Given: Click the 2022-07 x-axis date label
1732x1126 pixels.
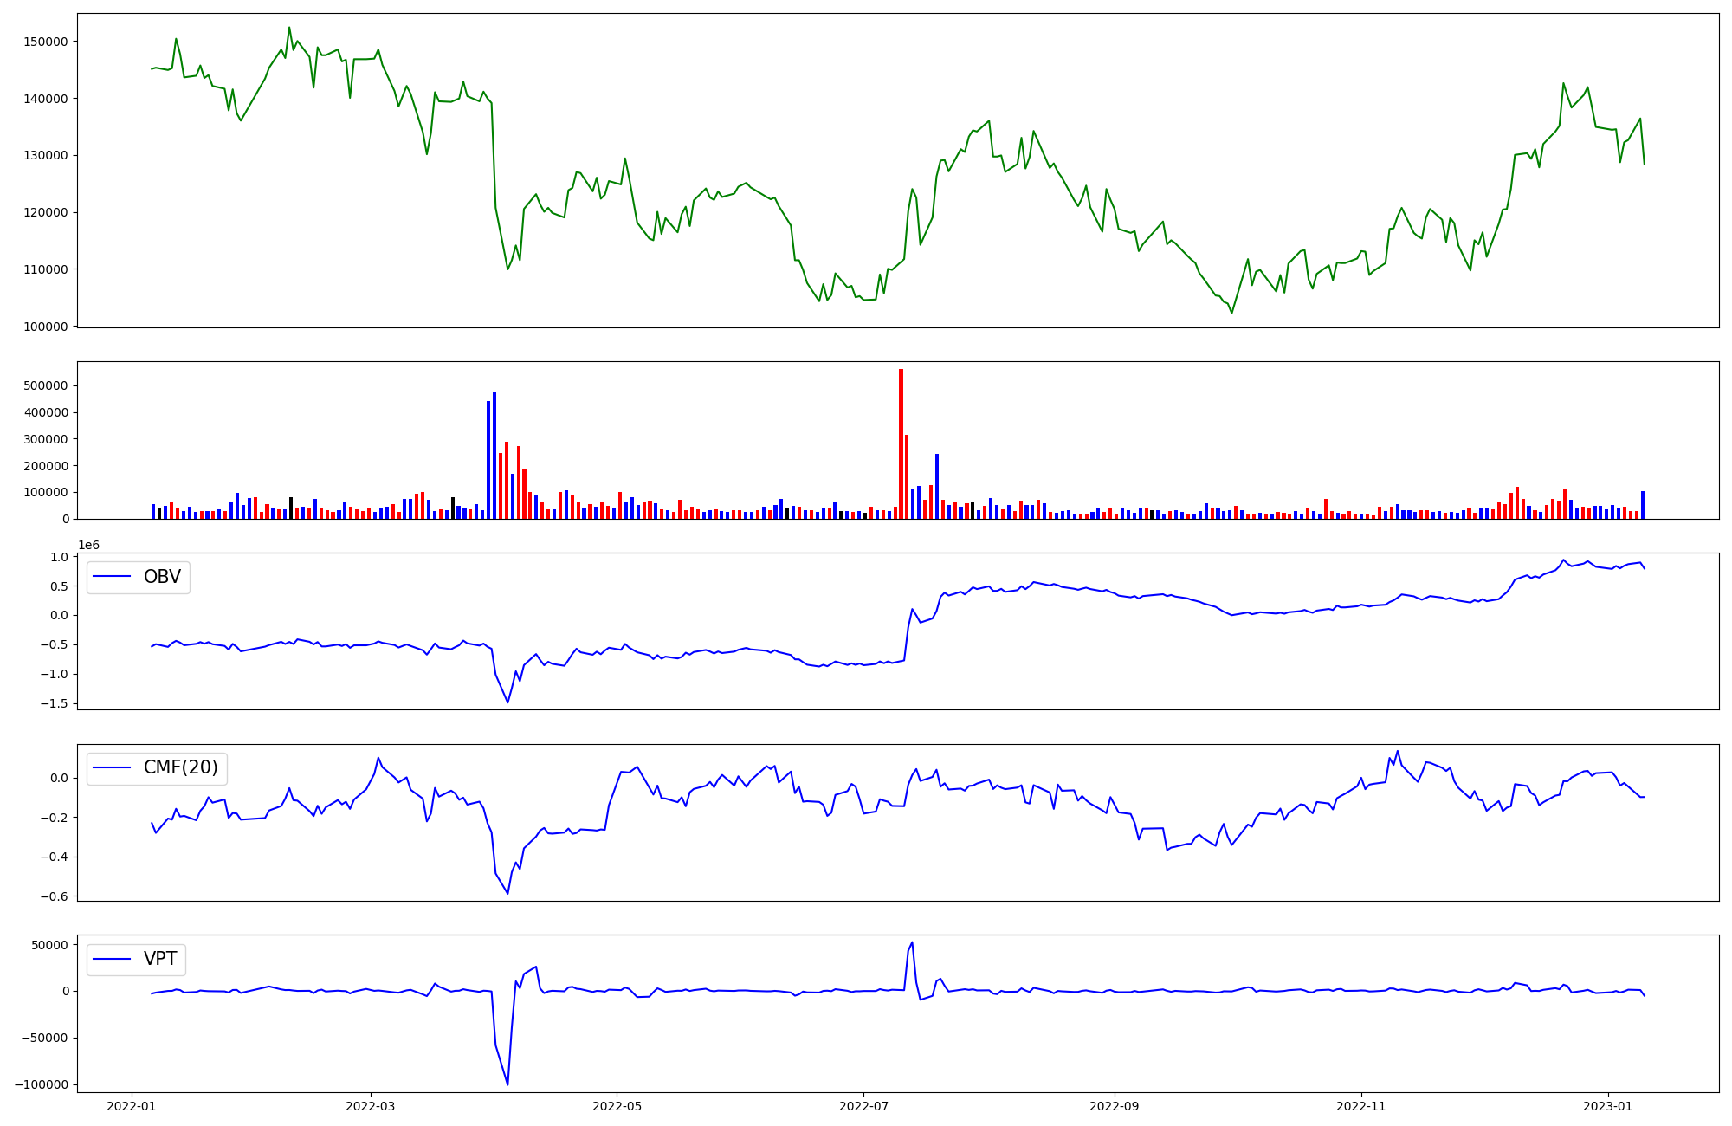Looking at the screenshot, I should coord(863,1105).
